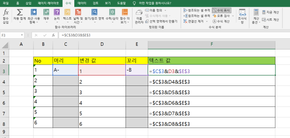The width and height of the screenshot is (290, 138).
Task: Open 날짜 및 시간 functions icon
Action: [78, 12]
